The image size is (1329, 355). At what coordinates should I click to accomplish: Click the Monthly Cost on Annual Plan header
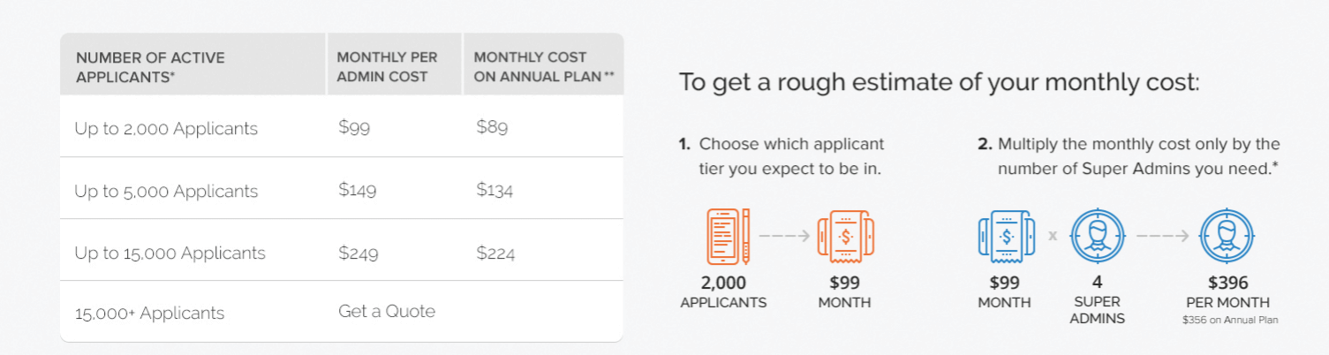543,67
